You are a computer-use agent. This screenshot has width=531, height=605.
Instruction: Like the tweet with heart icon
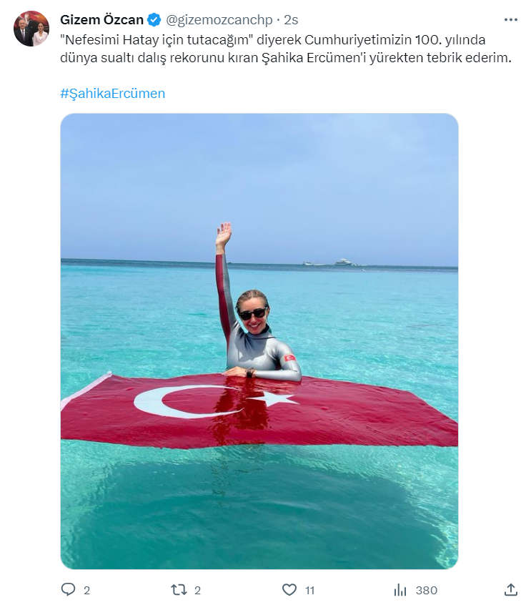click(289, 589)
